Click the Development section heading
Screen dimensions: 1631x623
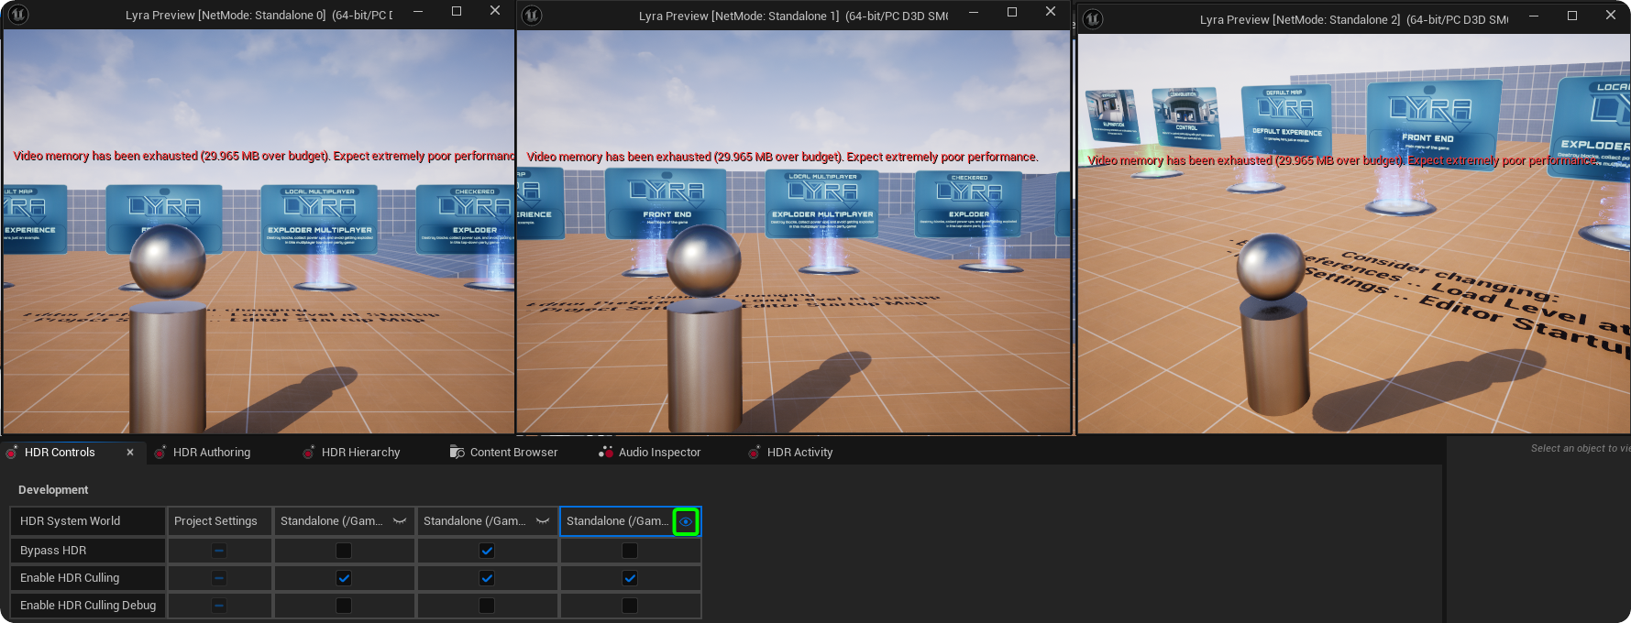click(53, 490)
